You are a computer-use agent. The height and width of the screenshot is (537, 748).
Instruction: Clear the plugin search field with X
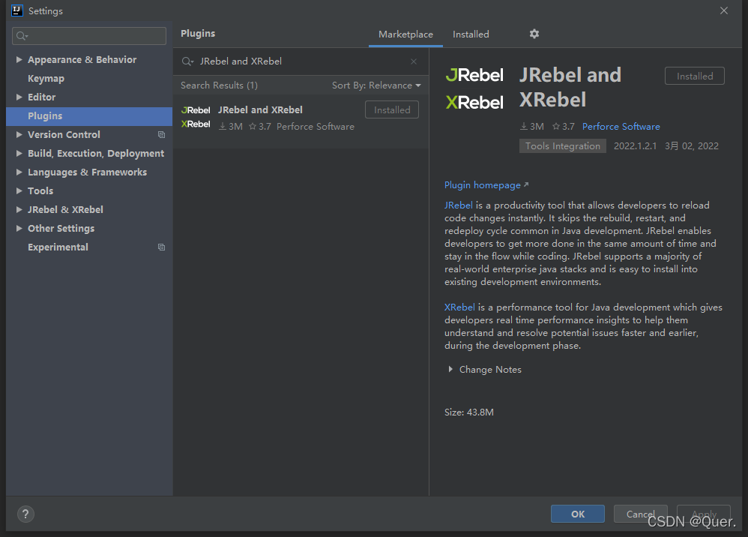[414, 61]
